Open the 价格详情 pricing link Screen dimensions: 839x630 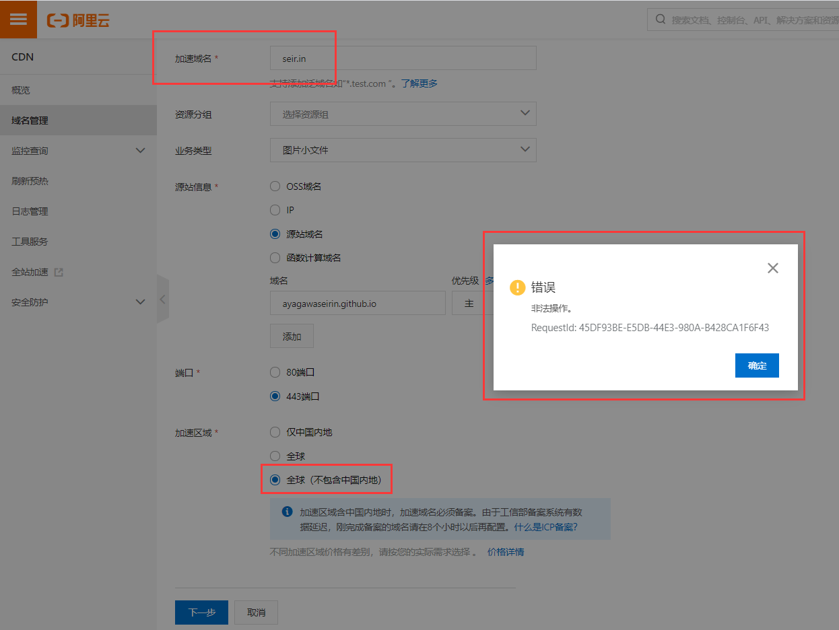coord(506,552)
